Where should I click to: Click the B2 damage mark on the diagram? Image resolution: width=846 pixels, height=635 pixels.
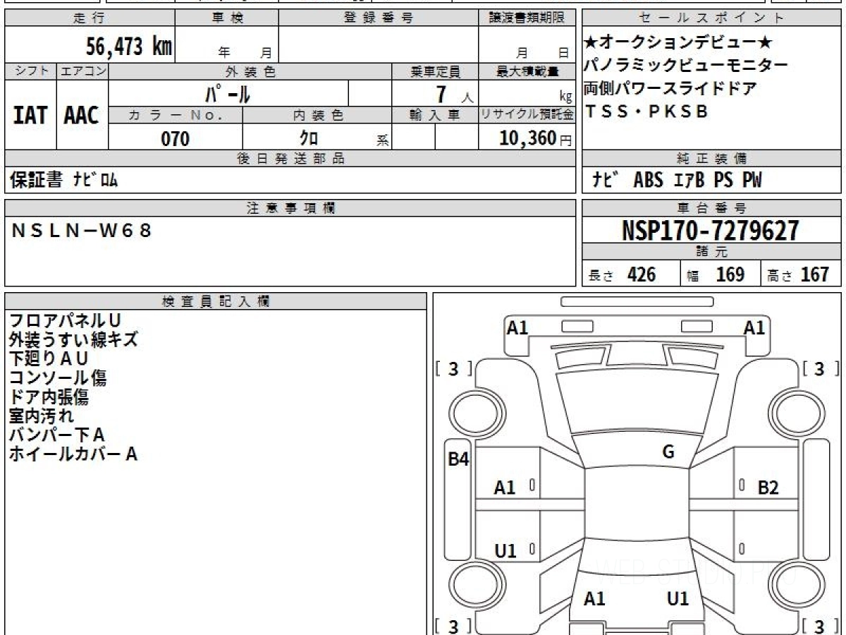tap(768, 488)
